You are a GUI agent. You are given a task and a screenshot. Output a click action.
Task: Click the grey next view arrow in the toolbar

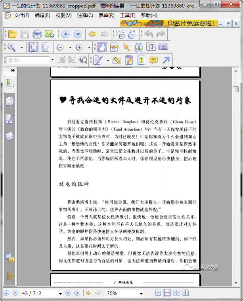[x=105, y=34]
